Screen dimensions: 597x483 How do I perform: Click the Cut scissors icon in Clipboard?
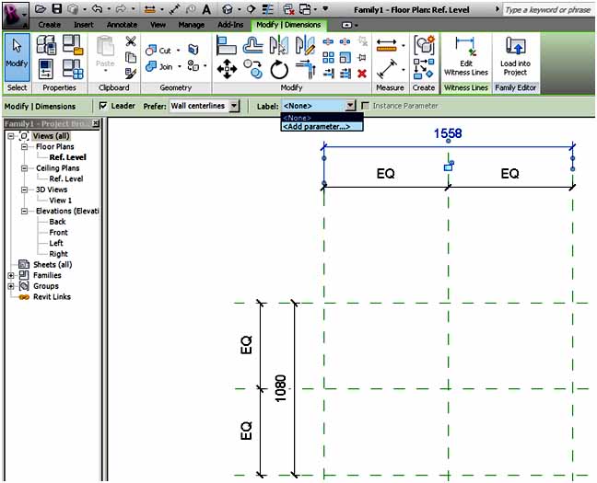[x=130, y=41]
